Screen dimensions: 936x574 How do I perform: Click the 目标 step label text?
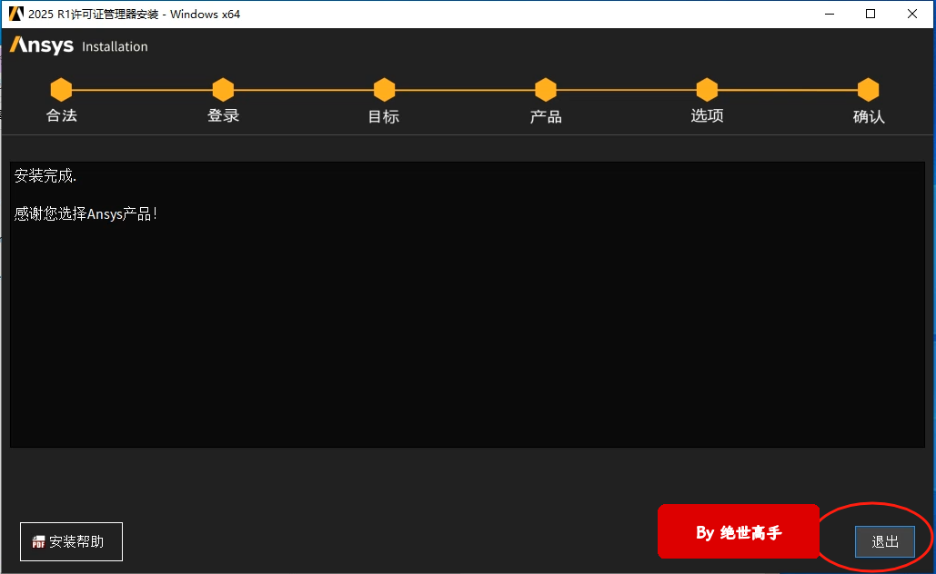click(x=384, y=116)
